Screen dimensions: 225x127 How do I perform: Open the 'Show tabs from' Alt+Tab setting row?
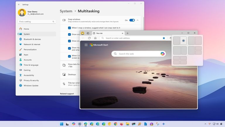point(70,65)
